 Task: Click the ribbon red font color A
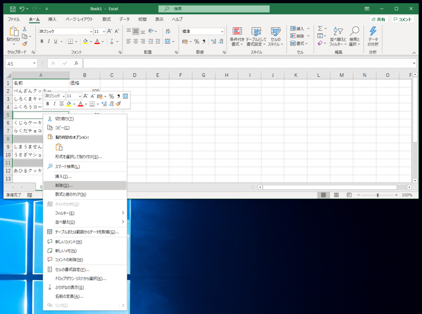[97, 42]
